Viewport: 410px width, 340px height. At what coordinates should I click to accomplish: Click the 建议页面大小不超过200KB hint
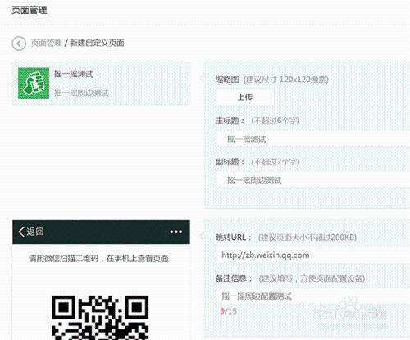307,237
